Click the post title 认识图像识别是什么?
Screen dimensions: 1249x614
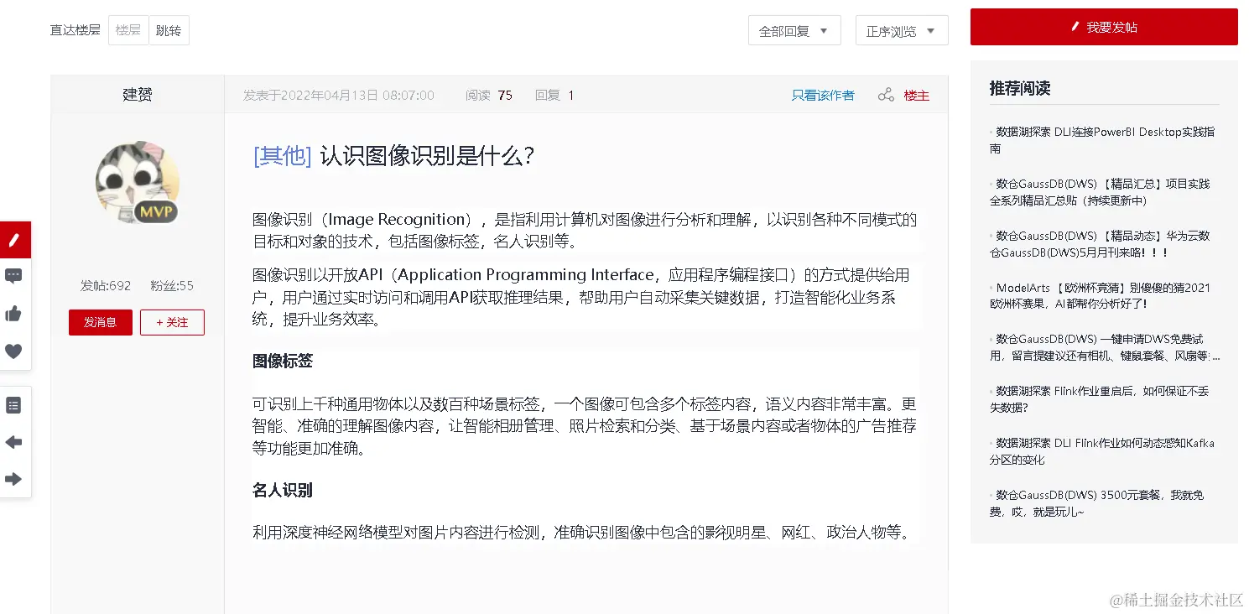tap(428, 156)
